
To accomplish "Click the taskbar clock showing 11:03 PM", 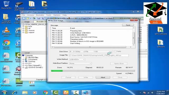I will pyautogui.click(x=161, y=93).
